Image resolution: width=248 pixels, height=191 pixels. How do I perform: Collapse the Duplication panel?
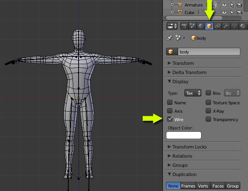(x=203, y=174)
